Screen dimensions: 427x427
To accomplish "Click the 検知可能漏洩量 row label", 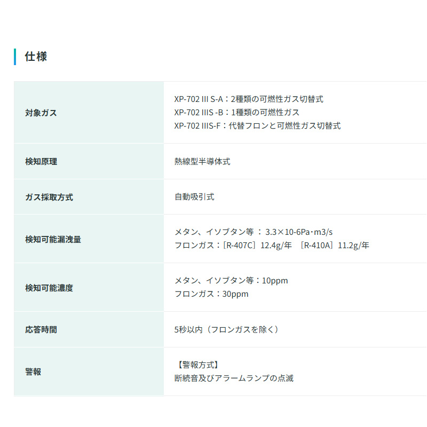I will tap(53, 239).
